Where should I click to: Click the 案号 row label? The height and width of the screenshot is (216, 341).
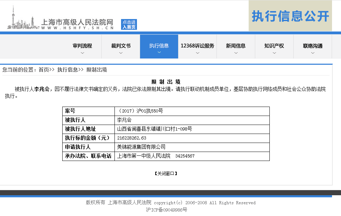[70, 111]
